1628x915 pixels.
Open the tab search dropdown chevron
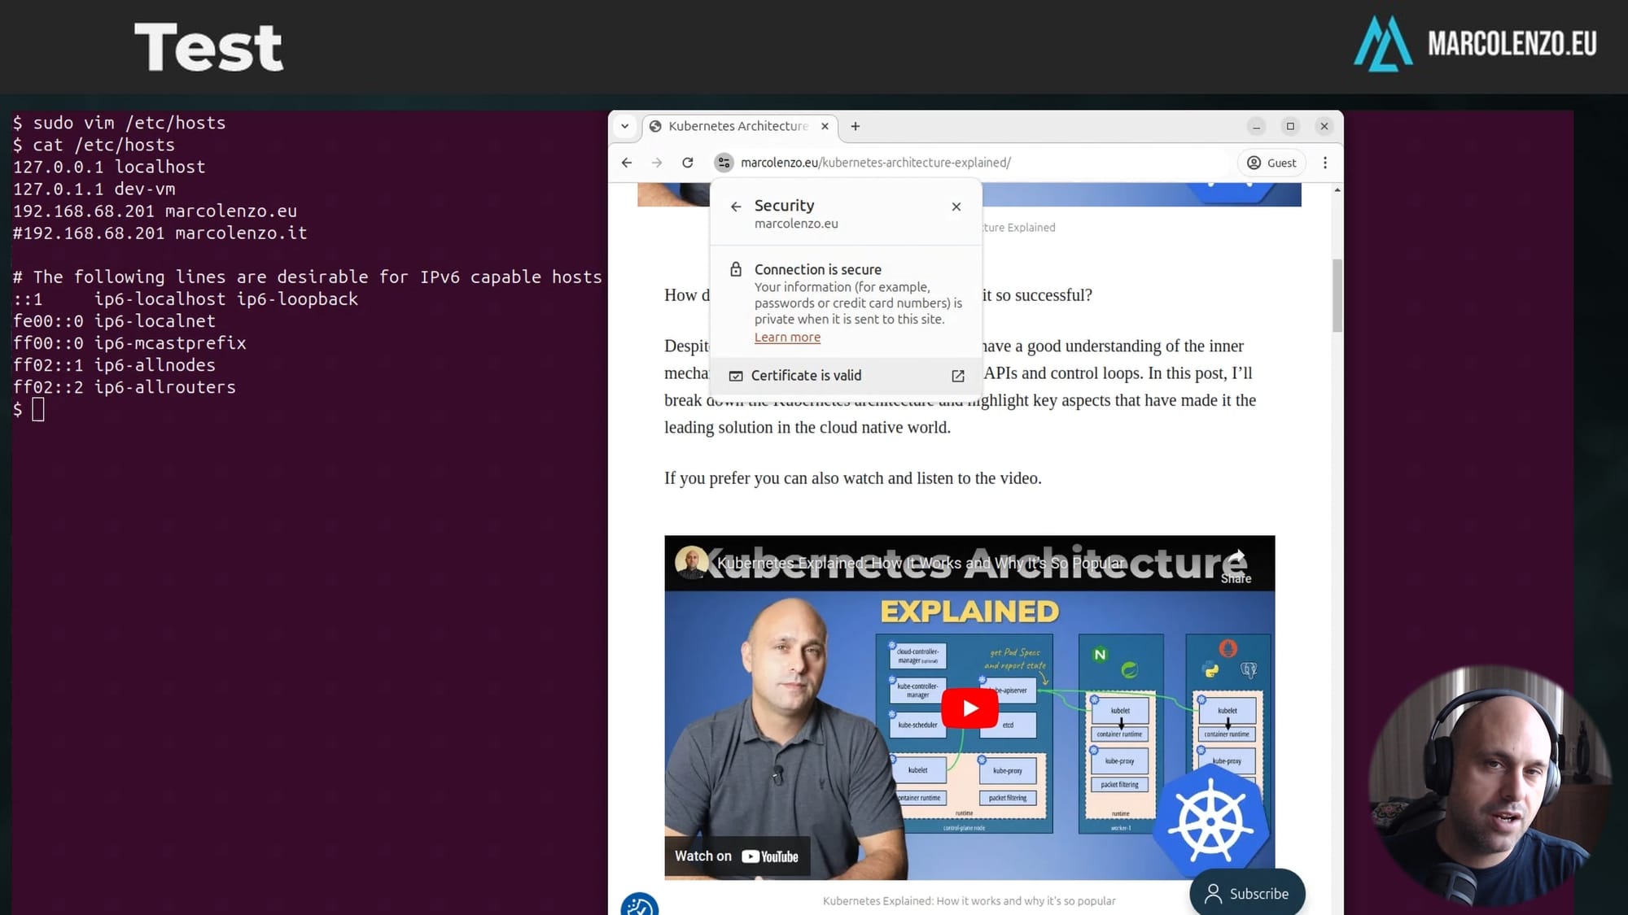pos(624,126)
